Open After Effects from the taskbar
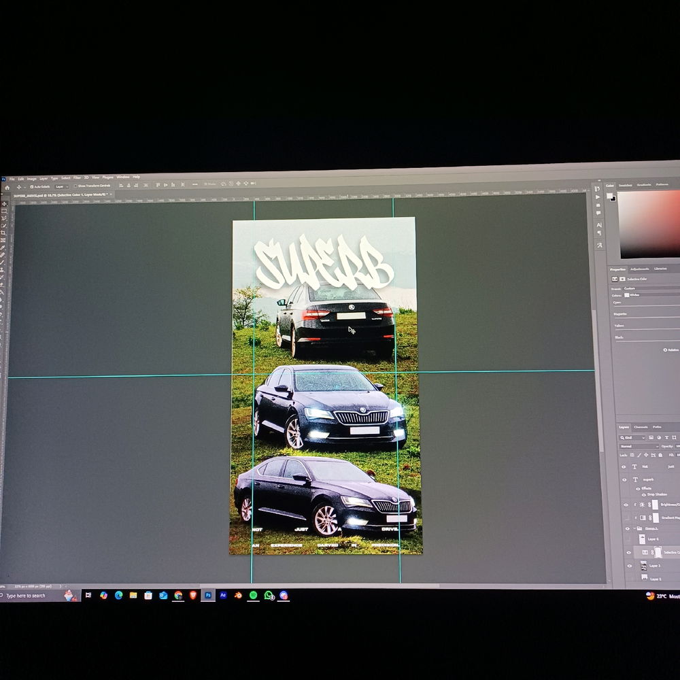 pos(223,595)
